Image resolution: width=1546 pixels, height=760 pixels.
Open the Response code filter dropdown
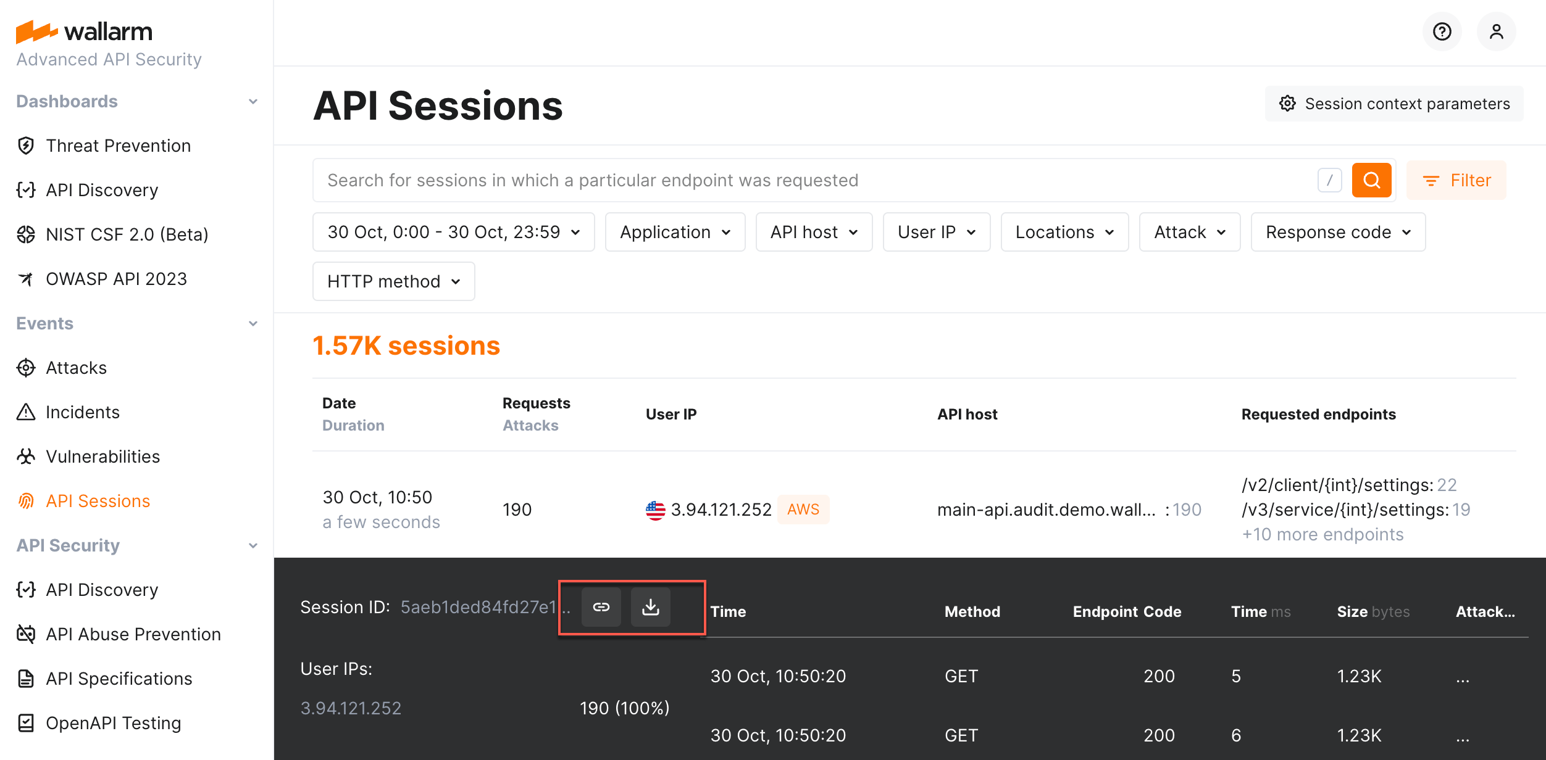[1337, 232]
